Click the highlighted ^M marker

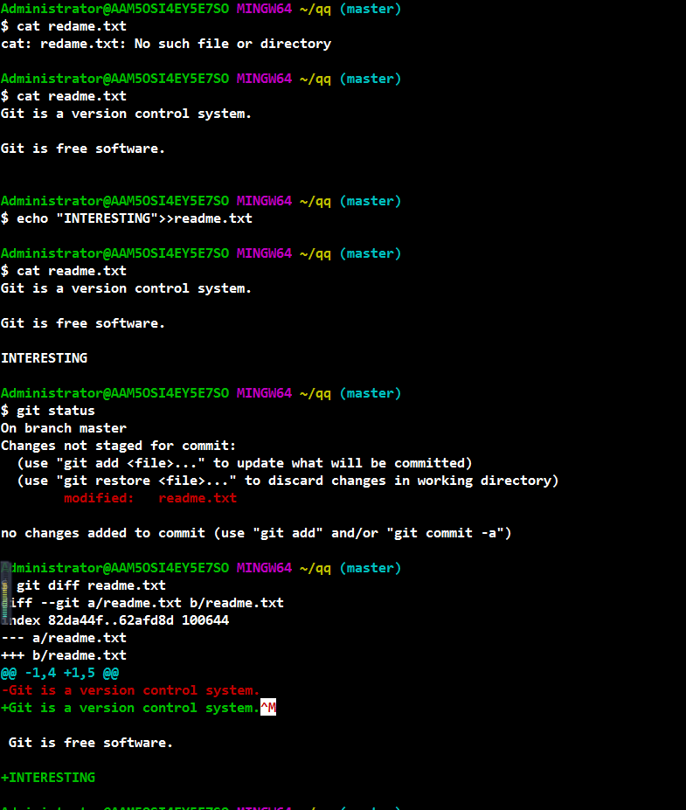pyautogui.click(x=268, y=708)
